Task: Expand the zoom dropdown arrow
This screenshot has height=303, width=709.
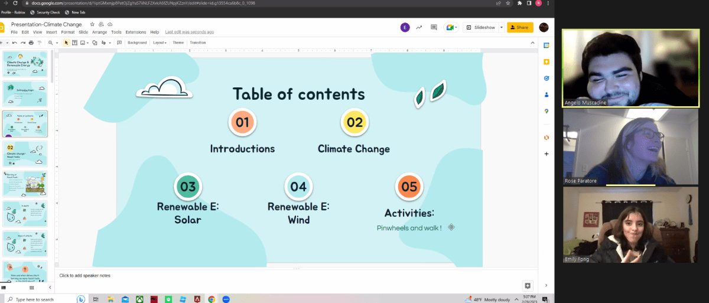Action: pos(57,43)
